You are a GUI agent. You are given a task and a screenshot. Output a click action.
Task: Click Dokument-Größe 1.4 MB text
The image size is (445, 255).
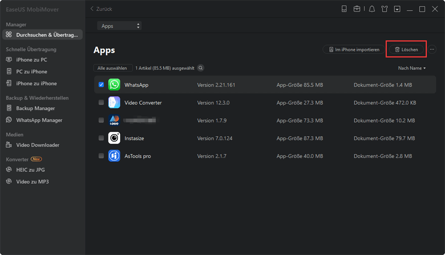[383, 85]
